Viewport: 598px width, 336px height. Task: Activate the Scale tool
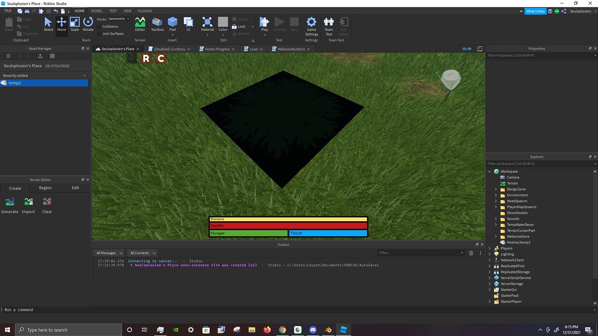pos(74,24)
